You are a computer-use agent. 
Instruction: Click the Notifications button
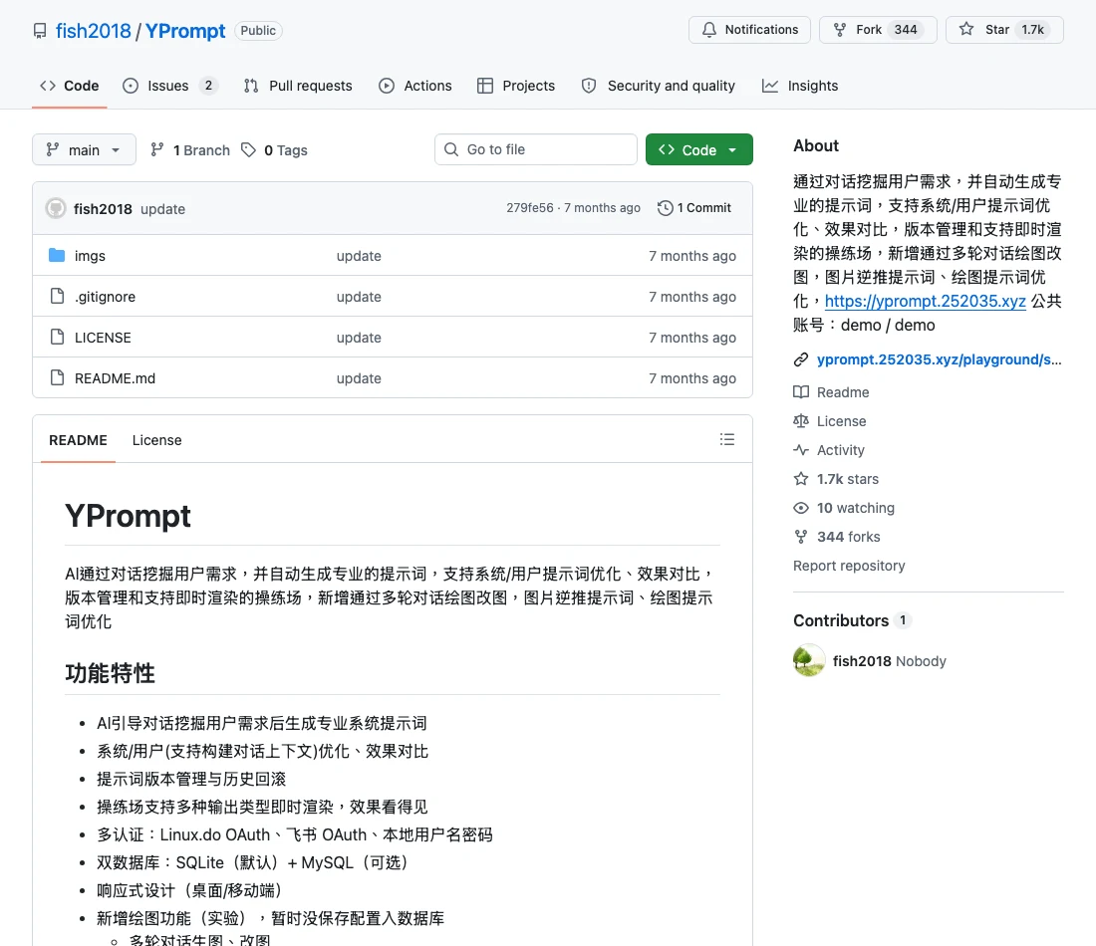tap(749, 29)
